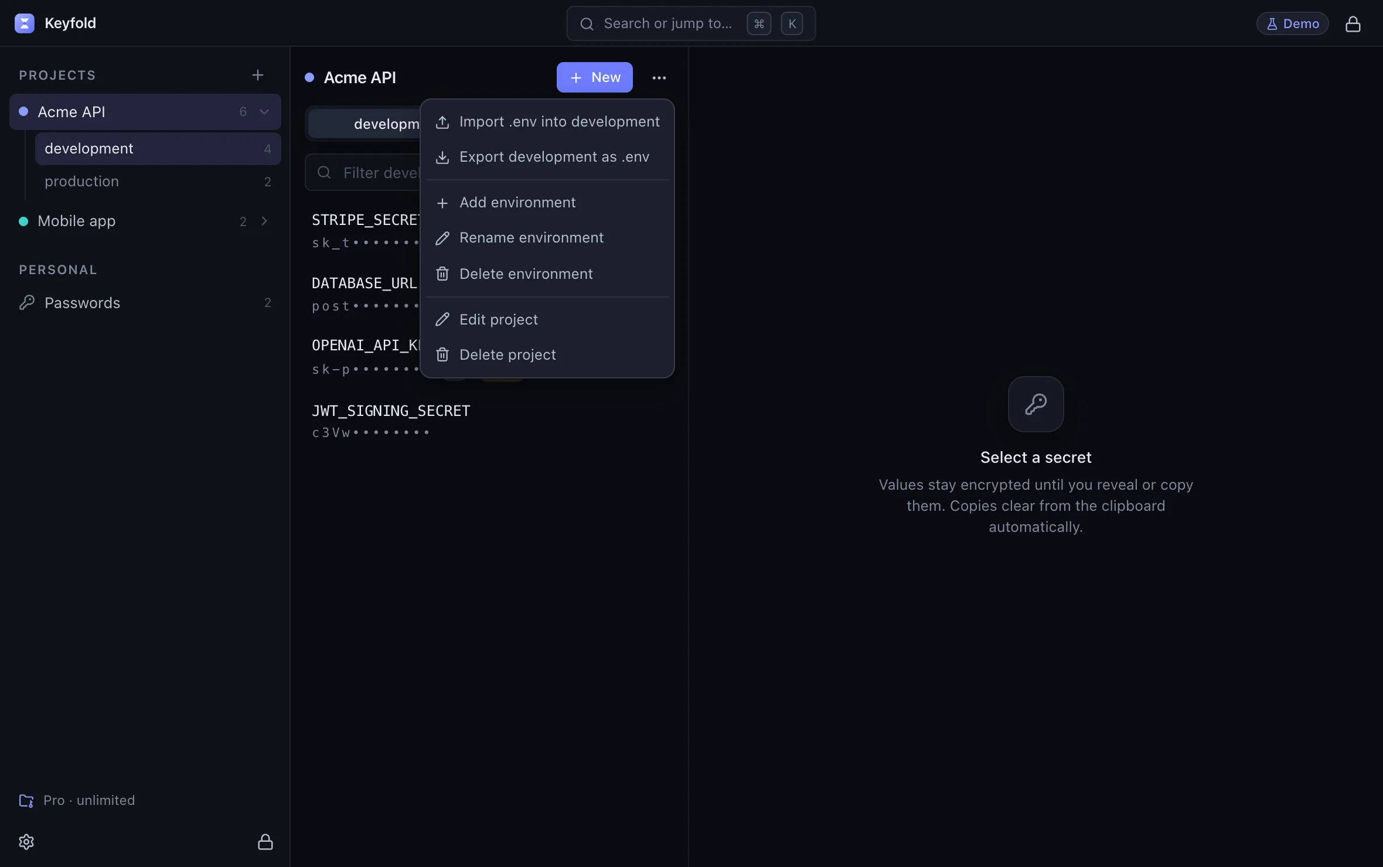Image resolution: width=1383 pixels, height=867 pixels.
Task: Click the teal color dot beside Mobile app
Action: coord(23,221)
